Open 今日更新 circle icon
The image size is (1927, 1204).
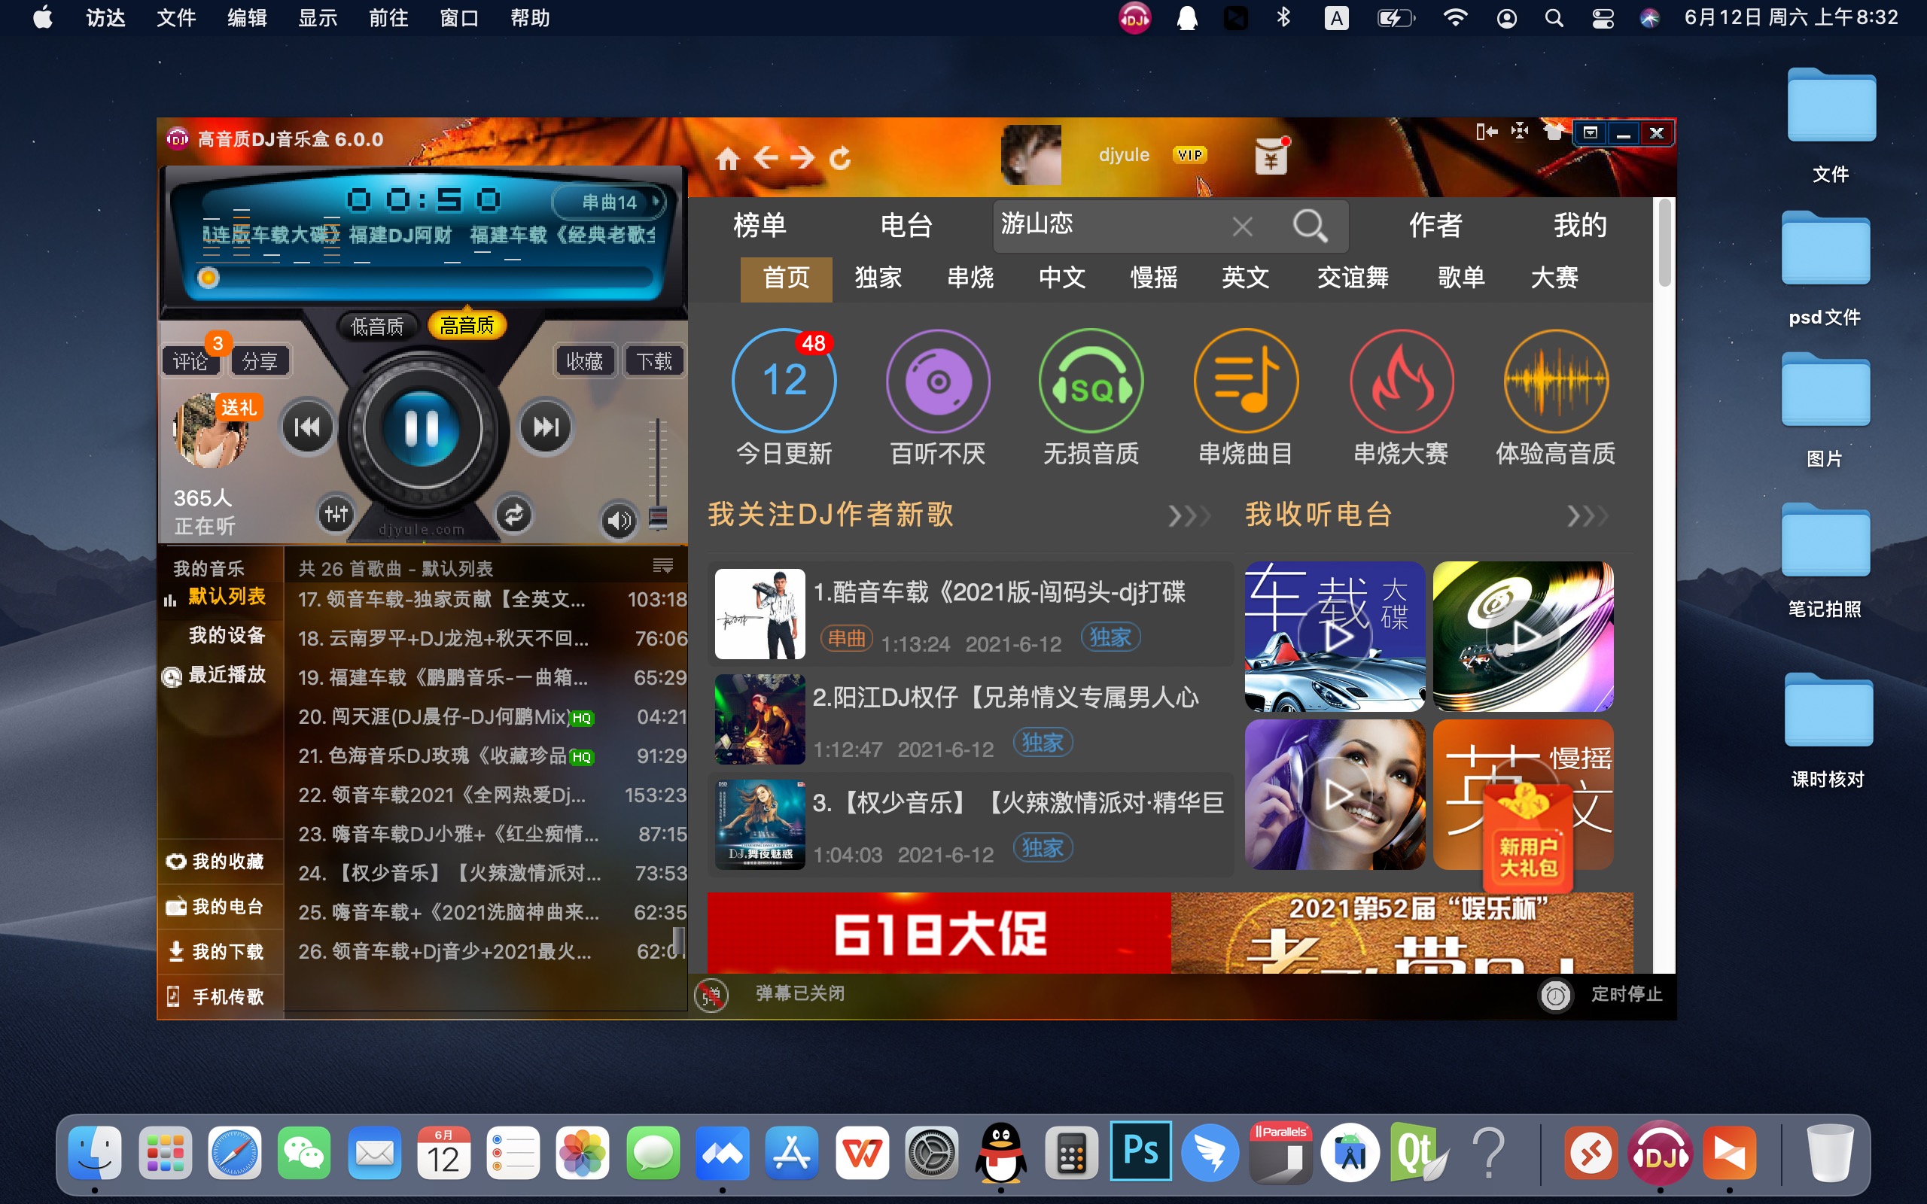784,381
